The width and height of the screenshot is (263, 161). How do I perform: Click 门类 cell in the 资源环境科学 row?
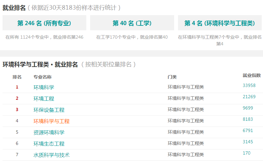coord(186,132)
